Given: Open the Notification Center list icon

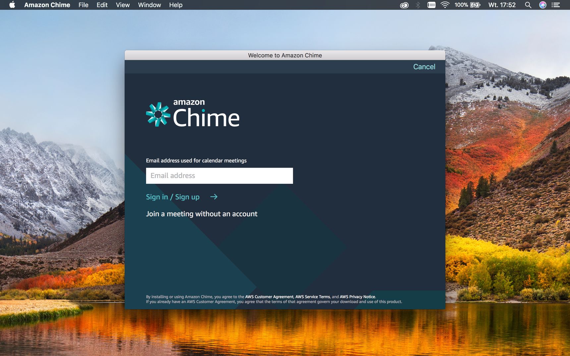Looking at the screenshot, I should pyautogui.click(x=556, y=5).
